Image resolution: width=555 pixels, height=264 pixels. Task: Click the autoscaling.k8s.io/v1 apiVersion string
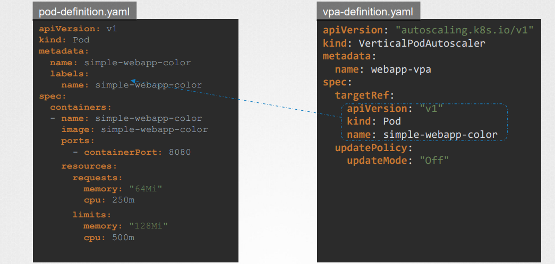tap(464, 30)
